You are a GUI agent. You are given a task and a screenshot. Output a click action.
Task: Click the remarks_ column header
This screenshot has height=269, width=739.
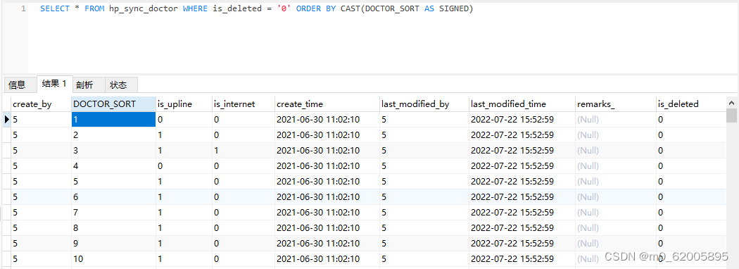click(616, 104)
